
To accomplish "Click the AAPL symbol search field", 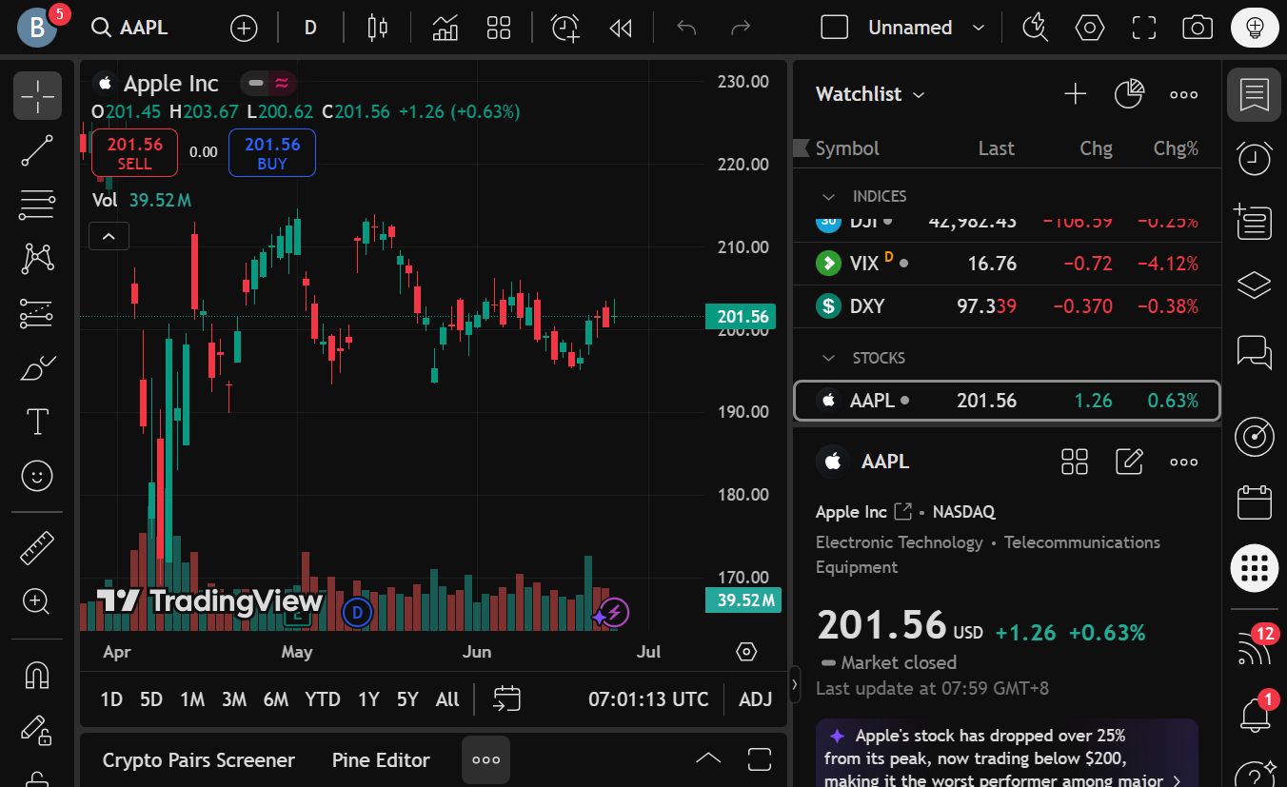I will tap(131, 28).
